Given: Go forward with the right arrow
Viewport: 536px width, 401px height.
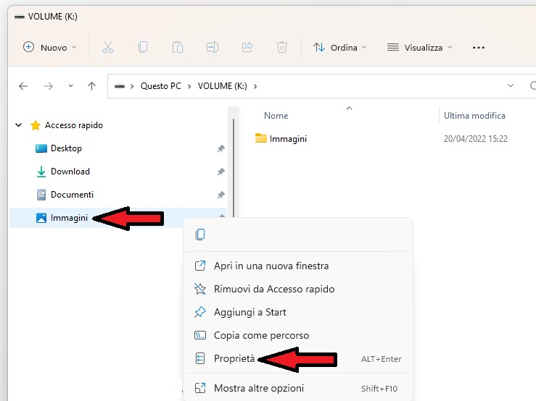Looking at the screenshot, I should click(x=49, y=86).
